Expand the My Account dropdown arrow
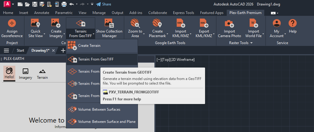The height and width of the screenshot is (132, 314). tap(285, 34)
